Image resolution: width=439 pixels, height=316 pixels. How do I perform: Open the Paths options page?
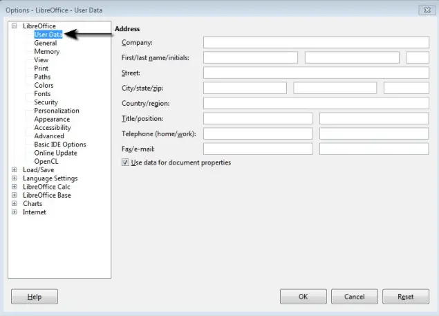click(x=42, y=77)
